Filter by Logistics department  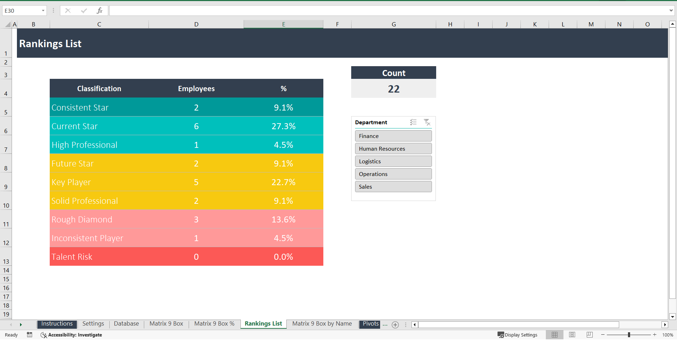[x=394, y=161]
